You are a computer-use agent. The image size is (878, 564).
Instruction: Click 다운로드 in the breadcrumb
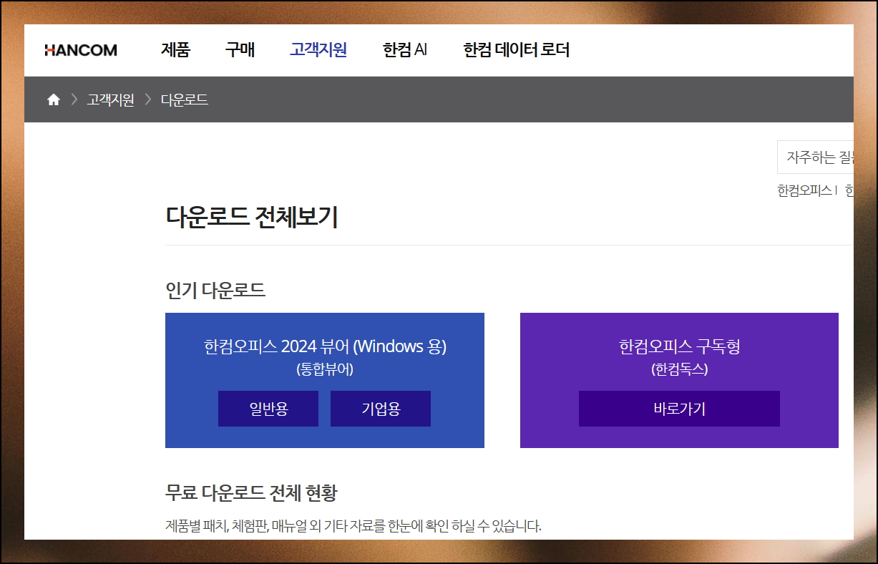click(x=185, y=99)
